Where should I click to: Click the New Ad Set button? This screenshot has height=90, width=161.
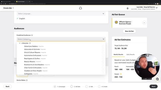(129, 31)
